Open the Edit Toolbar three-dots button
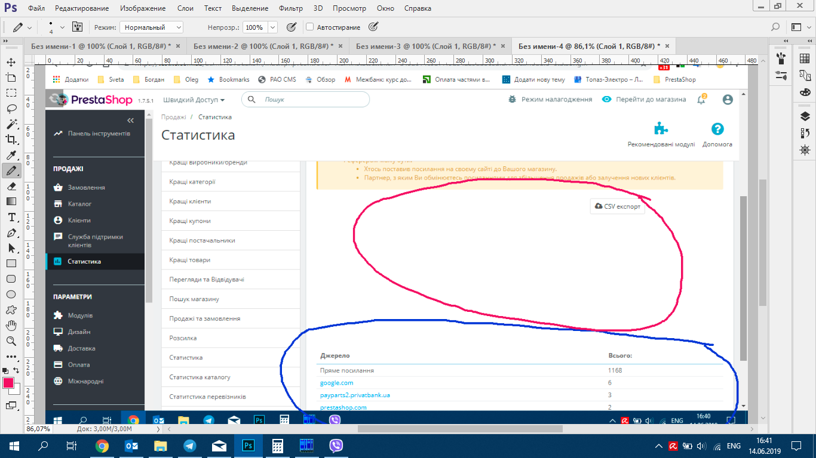Image resolution: width=816 pixels, height=458 pixels. (11, 356)
